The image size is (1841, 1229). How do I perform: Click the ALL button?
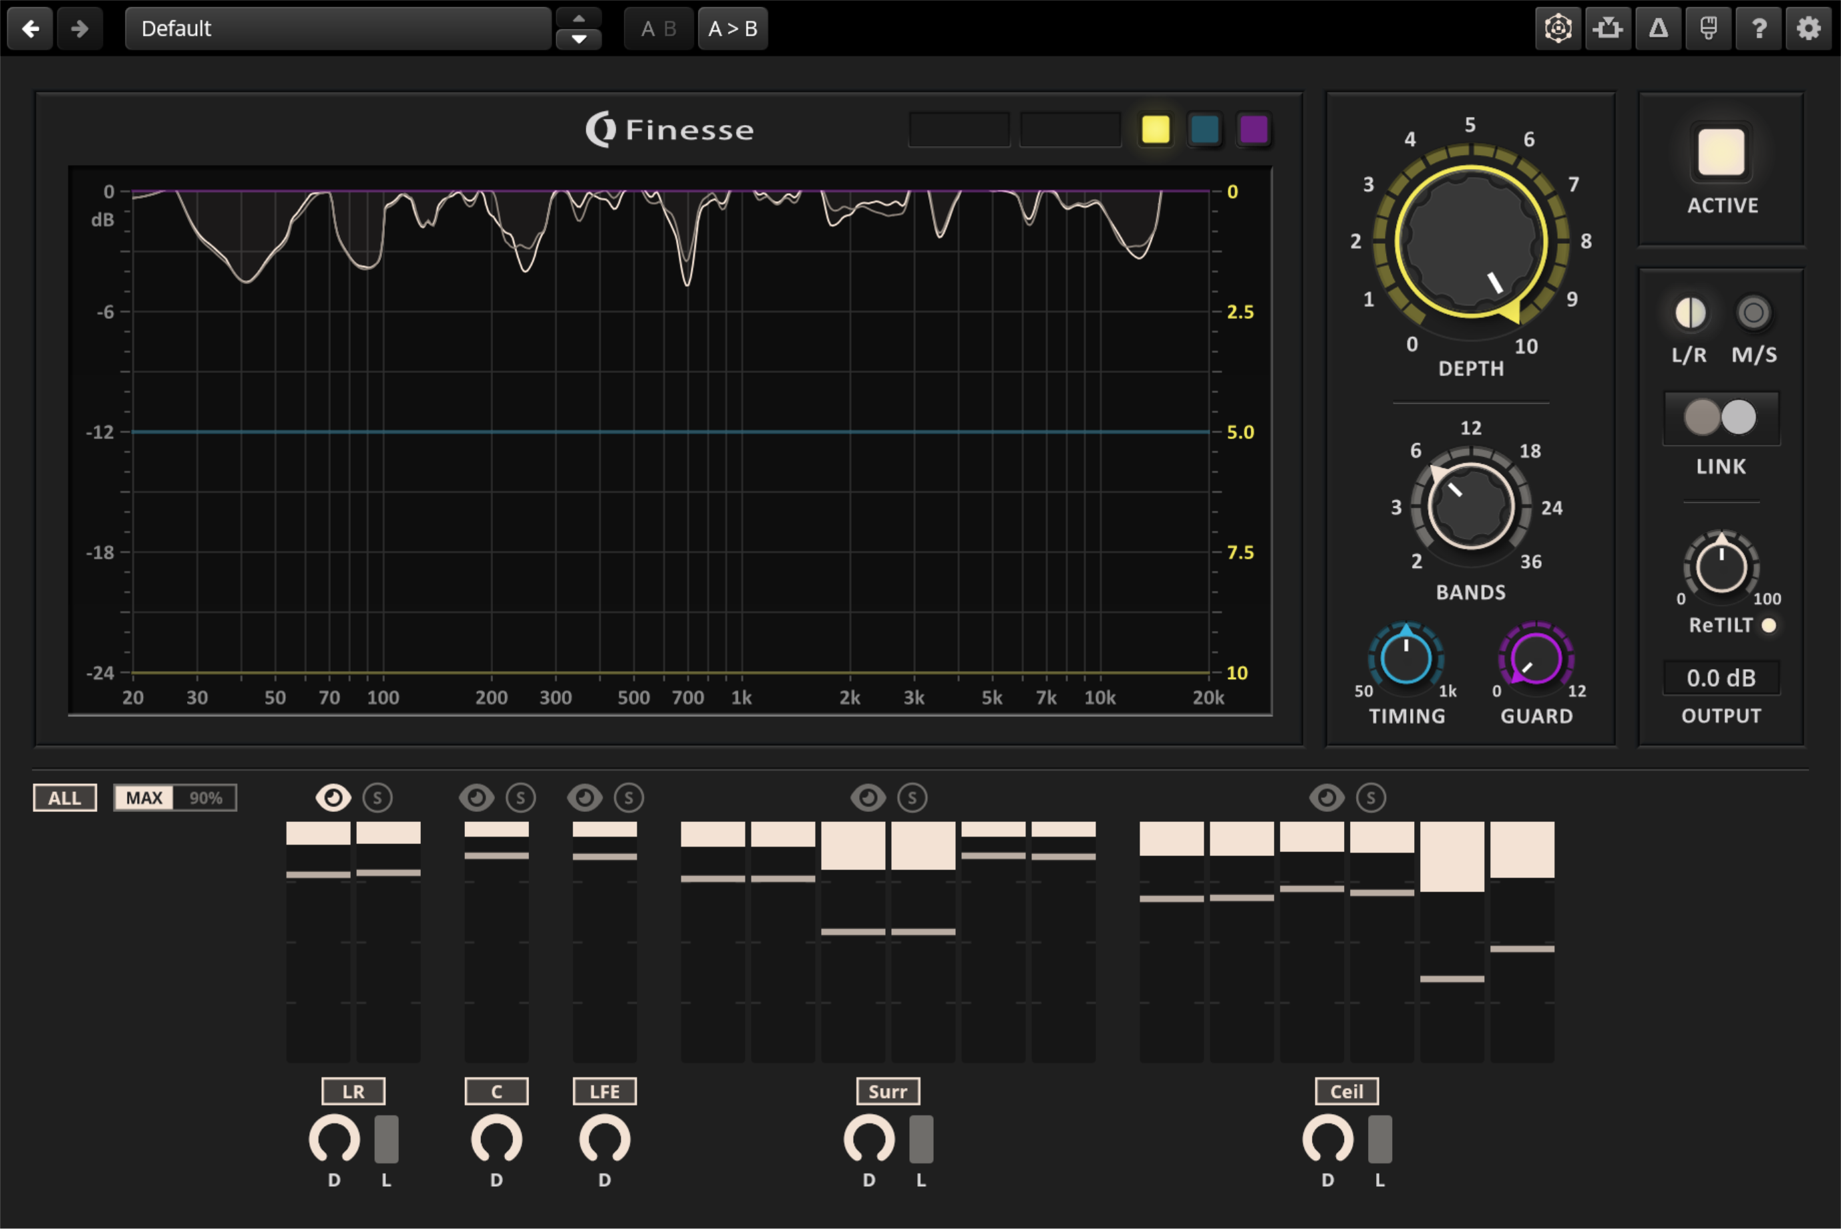coord(65,798)
